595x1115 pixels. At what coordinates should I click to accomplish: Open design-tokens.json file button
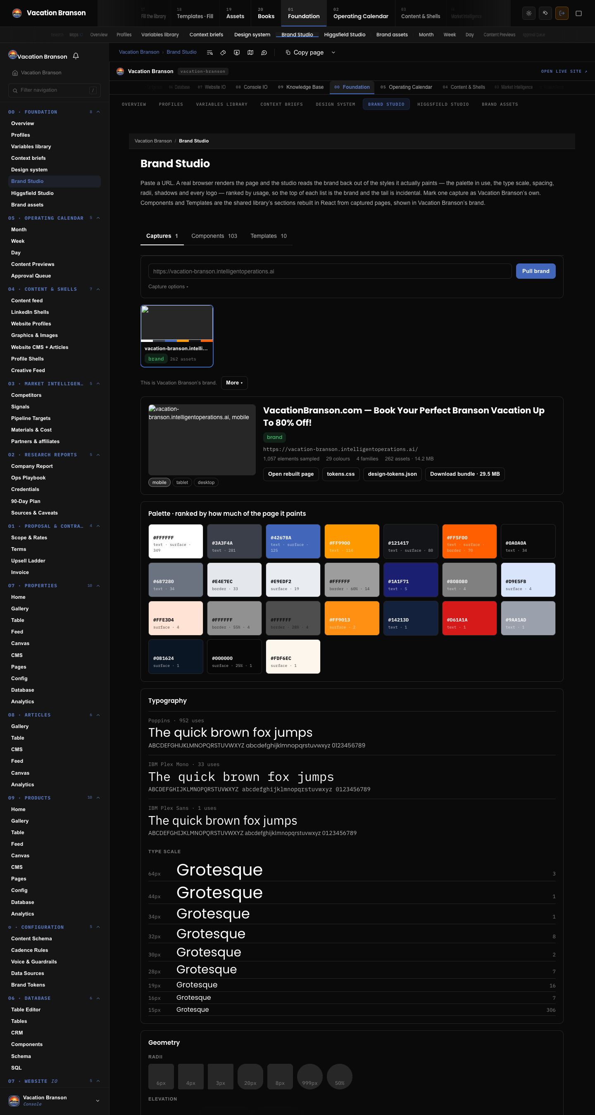(x=393, y=474)
